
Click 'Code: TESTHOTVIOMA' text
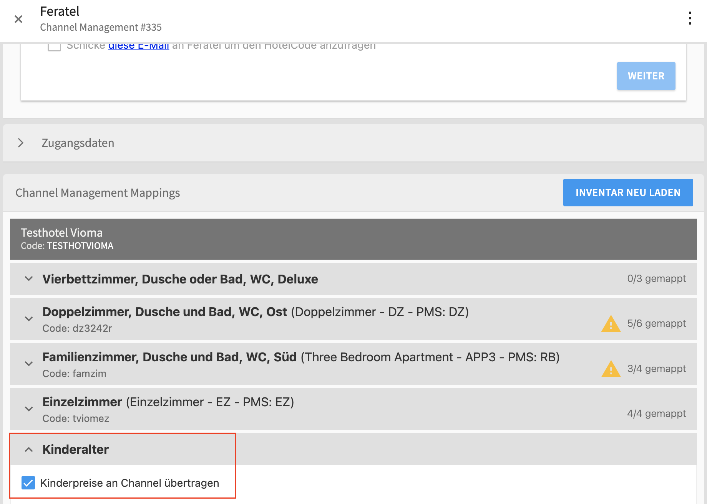tap(67, 246)
